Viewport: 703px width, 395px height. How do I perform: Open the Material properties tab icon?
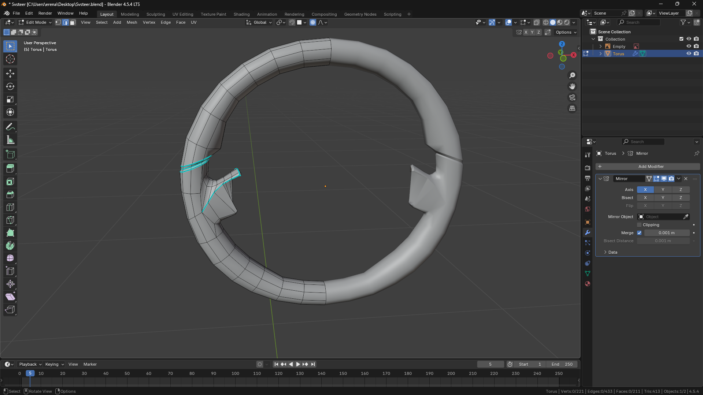point(588,284)
